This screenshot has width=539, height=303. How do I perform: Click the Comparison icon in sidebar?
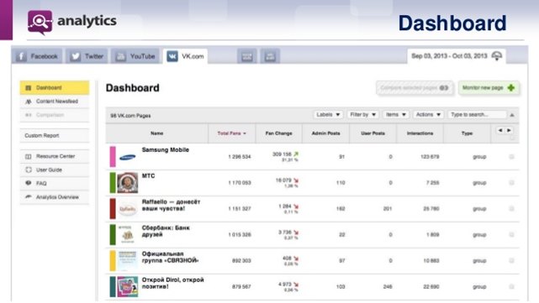point(29,115)
